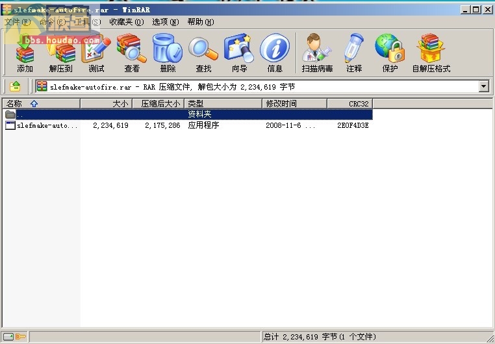This screenshot has width=495, height=344.
Task: Go up one folder level
Action: coord(15,86)
